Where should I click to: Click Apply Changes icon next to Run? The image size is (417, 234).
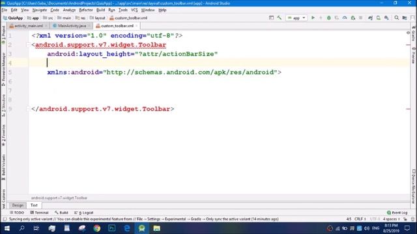(x=321, y=18)
